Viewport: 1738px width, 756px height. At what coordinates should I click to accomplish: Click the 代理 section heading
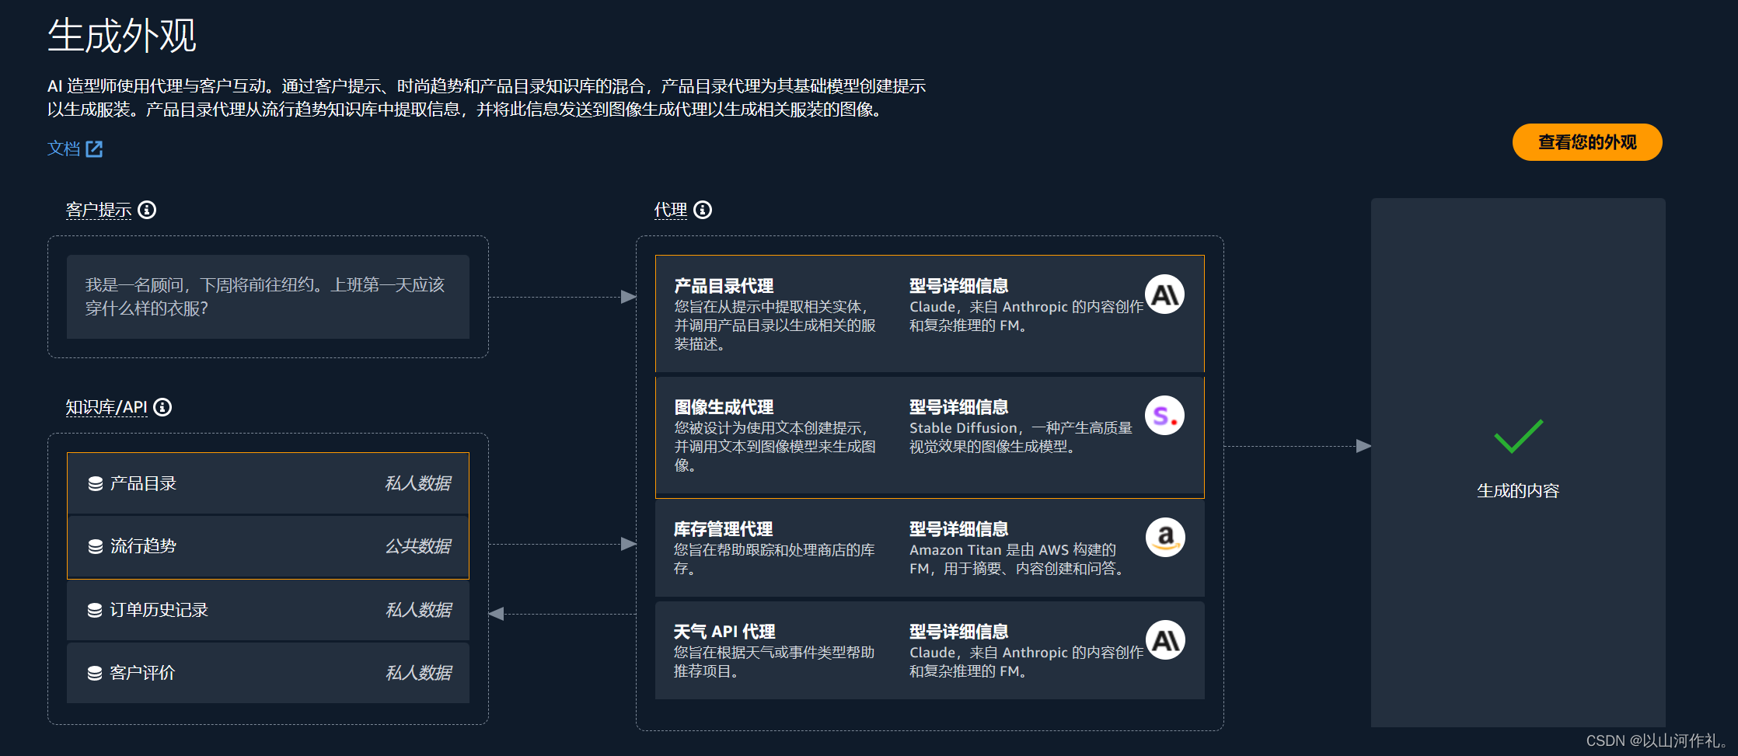tap(670, 210)
